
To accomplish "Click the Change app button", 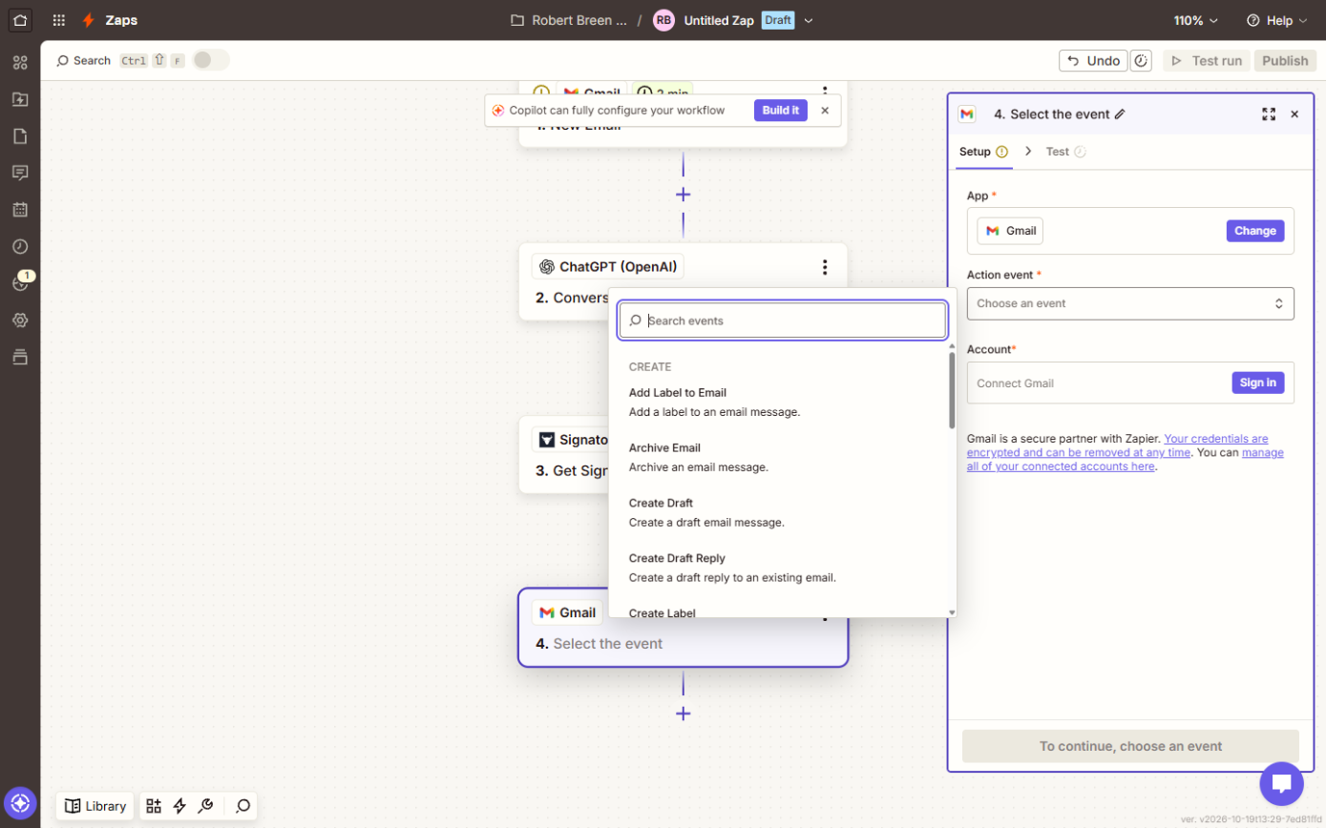I will coord(1255,231).
